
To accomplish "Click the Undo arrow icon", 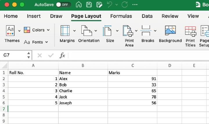I will (x=109, y=5).
